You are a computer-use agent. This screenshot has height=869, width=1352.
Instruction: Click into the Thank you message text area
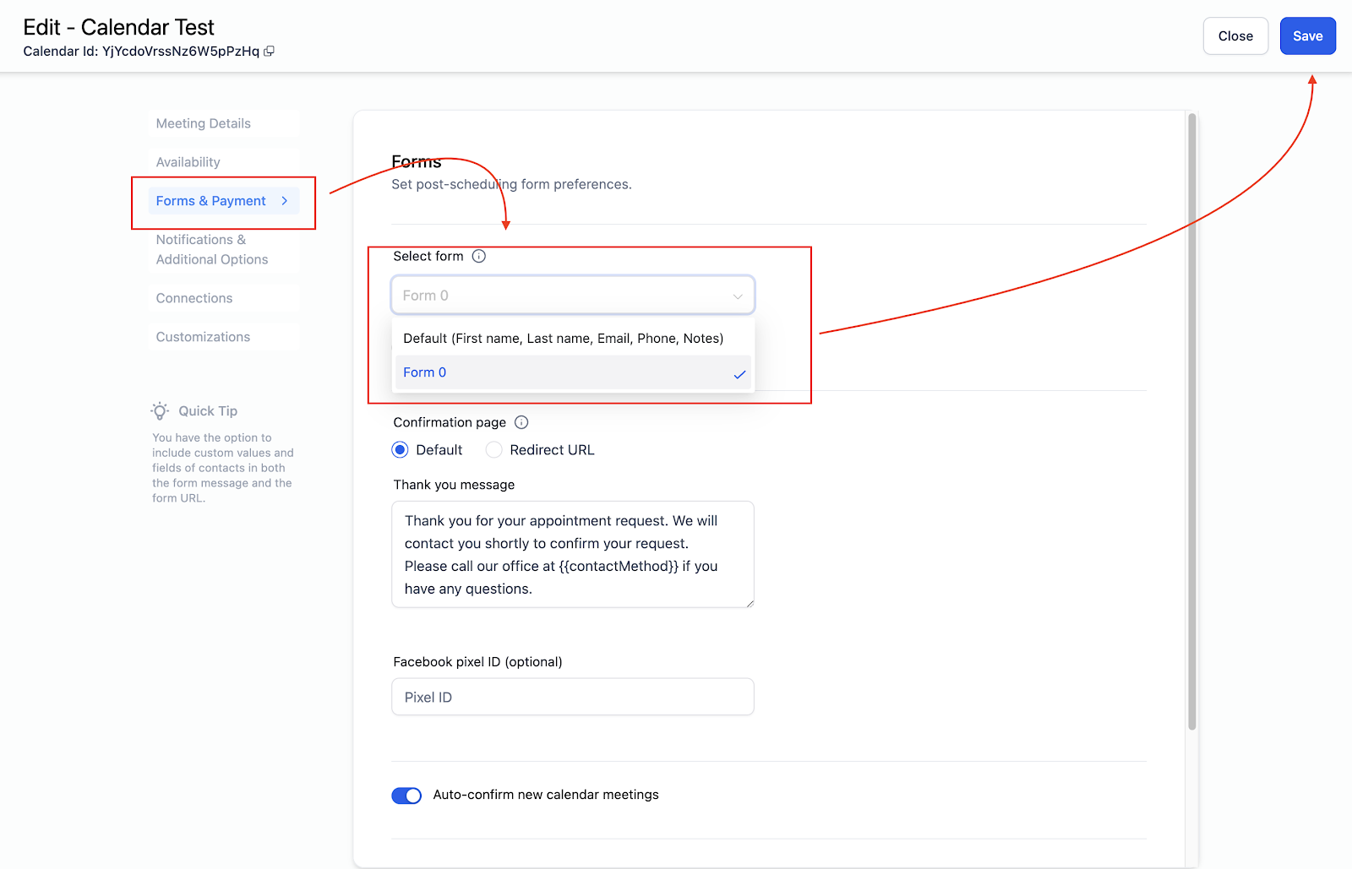point(573,555)
